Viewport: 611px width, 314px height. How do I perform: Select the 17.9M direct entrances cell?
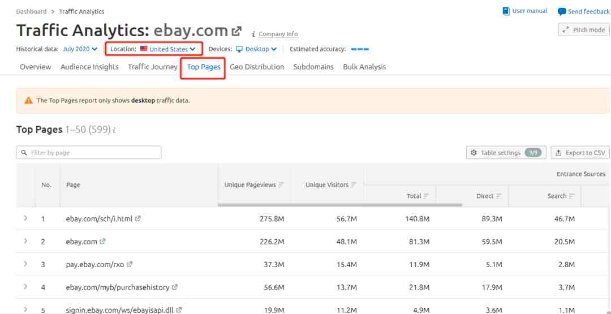pos(492,287)
